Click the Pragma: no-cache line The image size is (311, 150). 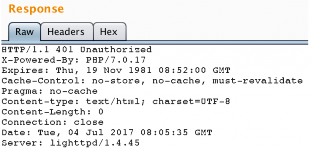[50, 91]
